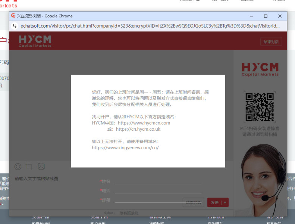Open the xingyenew.com backup domain link
295x224 pixels.
(x=125, y=148)
